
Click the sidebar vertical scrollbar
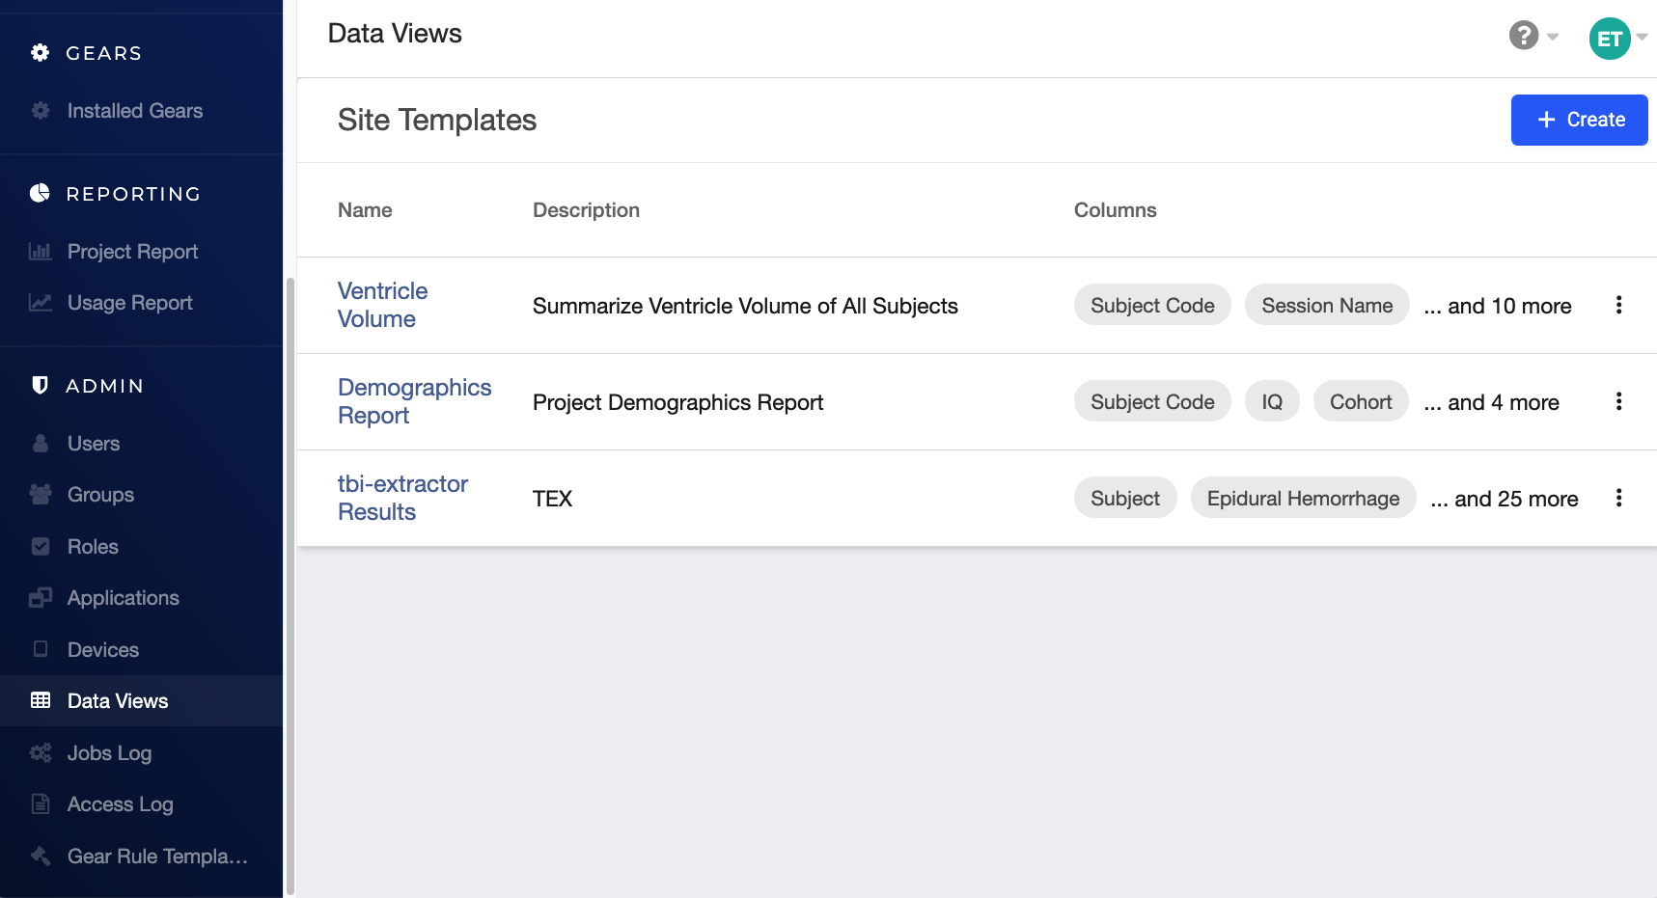tap(290, 586)
